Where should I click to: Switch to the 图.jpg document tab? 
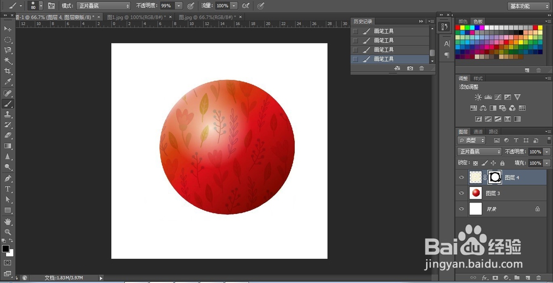coord(207,17)
